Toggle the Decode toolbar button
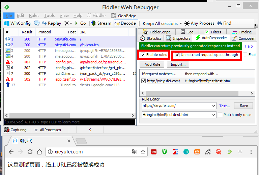Image resolution: width=259 pixels, height=175 pixels. tap(125, 23)
